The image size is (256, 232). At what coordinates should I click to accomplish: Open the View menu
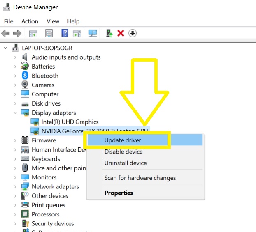tap(53, 21)
